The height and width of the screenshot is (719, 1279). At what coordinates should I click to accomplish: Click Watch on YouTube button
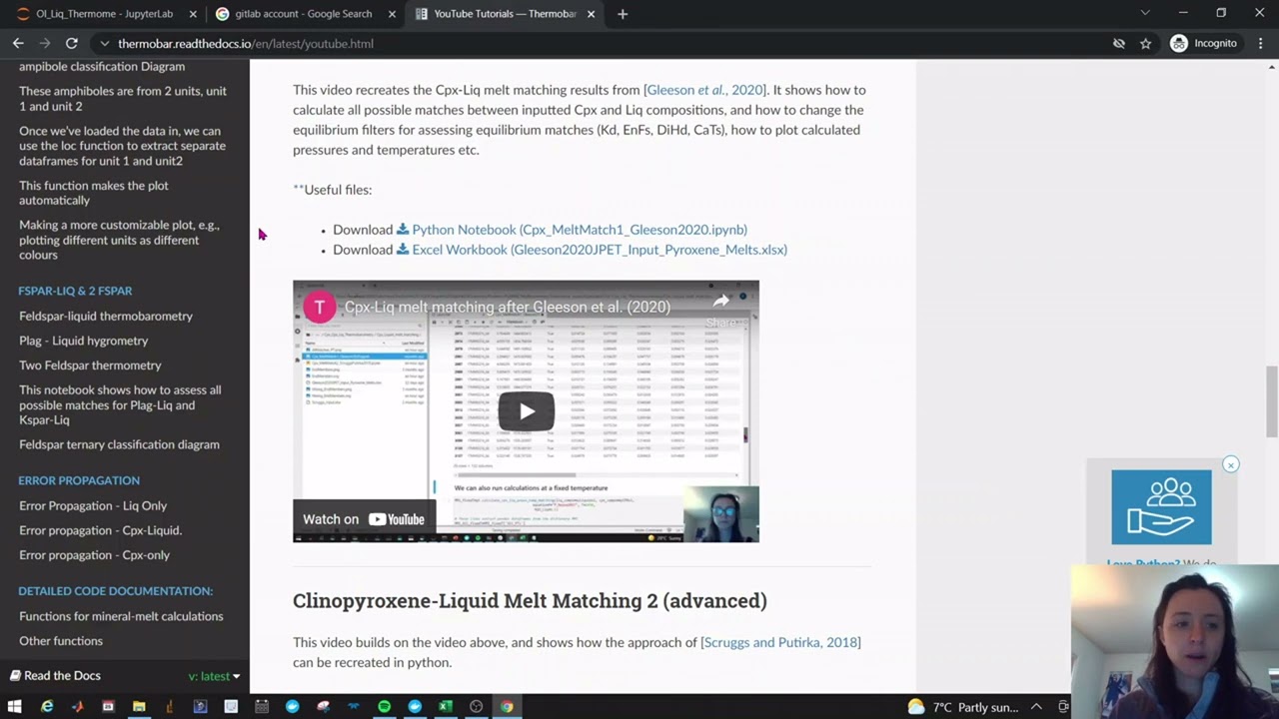tap(364, 519)
